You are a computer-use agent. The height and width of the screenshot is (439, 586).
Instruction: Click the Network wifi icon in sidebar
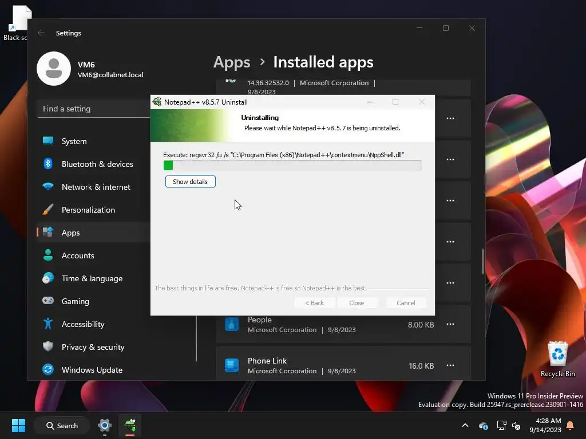coord(48,186)
